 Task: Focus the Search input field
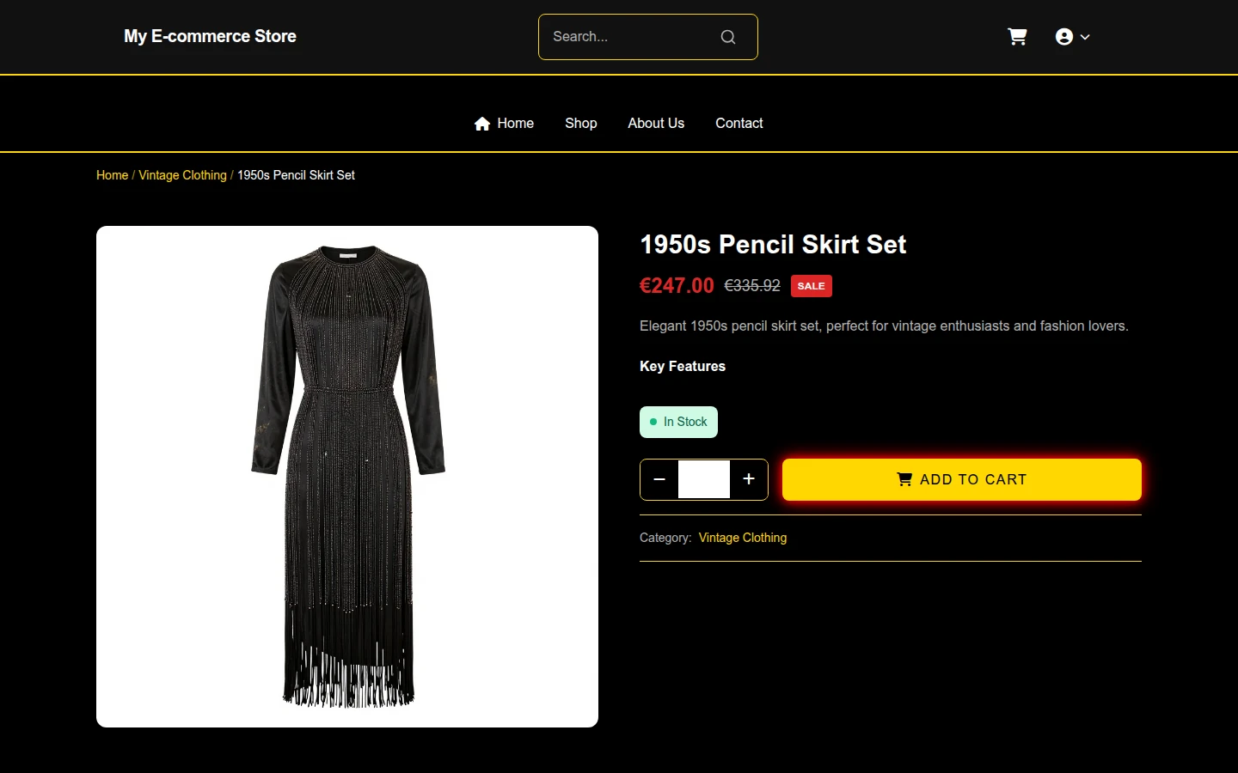click(x=632, y=37)
